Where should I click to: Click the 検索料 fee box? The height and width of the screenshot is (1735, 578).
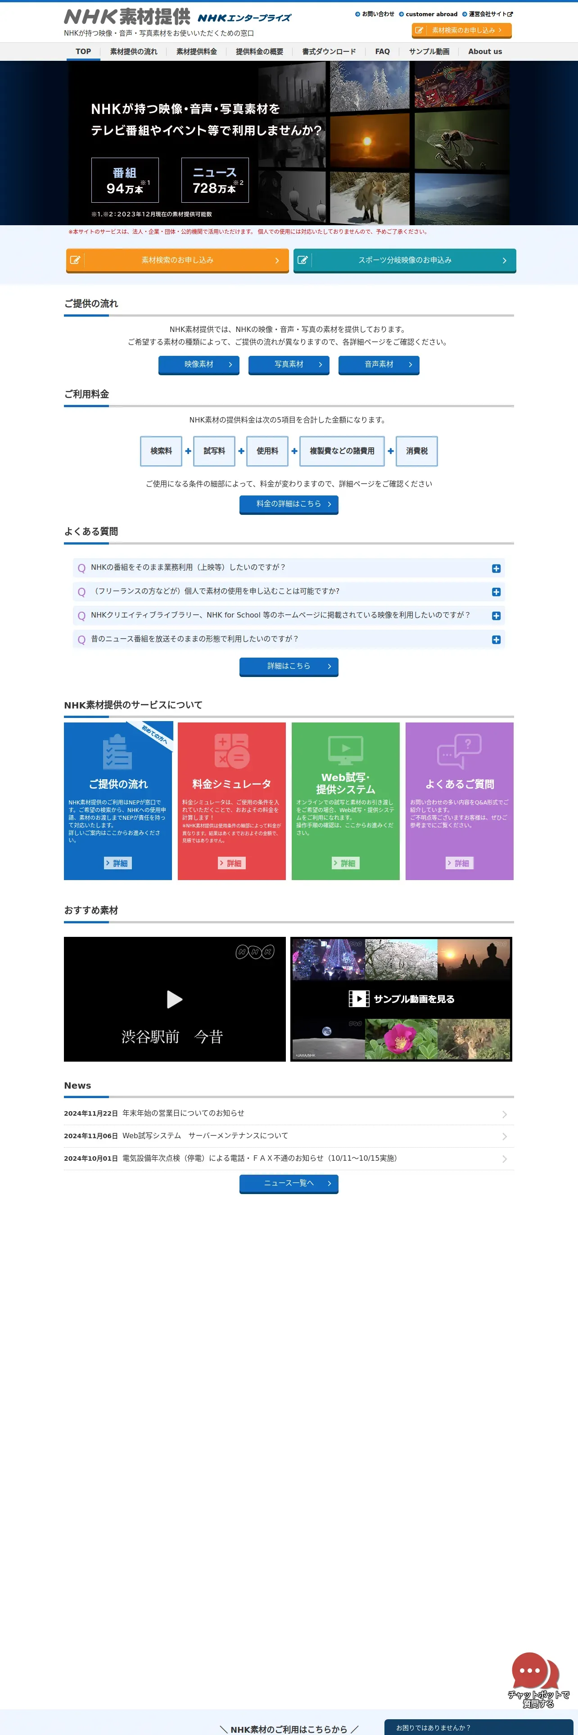[x=162, y=450]
